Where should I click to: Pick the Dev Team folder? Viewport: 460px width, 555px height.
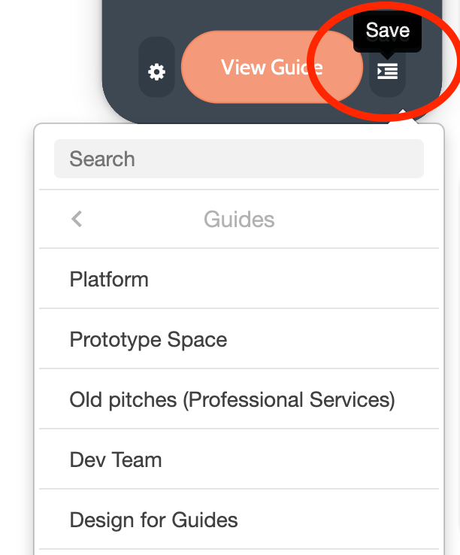click(239, 459)
